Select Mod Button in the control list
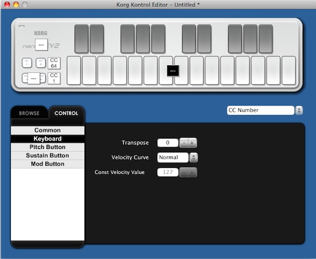316x259 pixels. pyautogui.click(x=48, y=164)
